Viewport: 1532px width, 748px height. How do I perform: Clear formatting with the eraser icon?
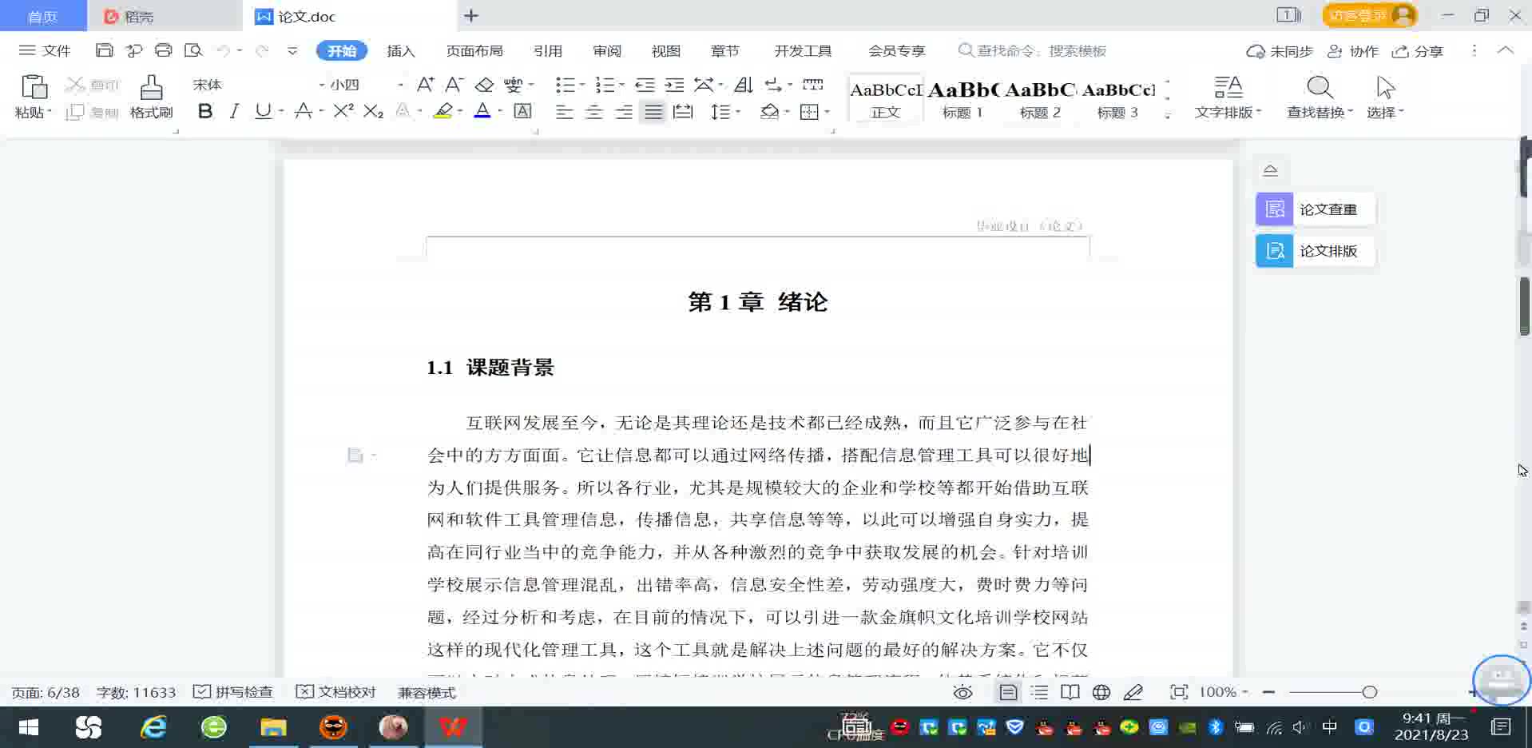pos(484,85)
